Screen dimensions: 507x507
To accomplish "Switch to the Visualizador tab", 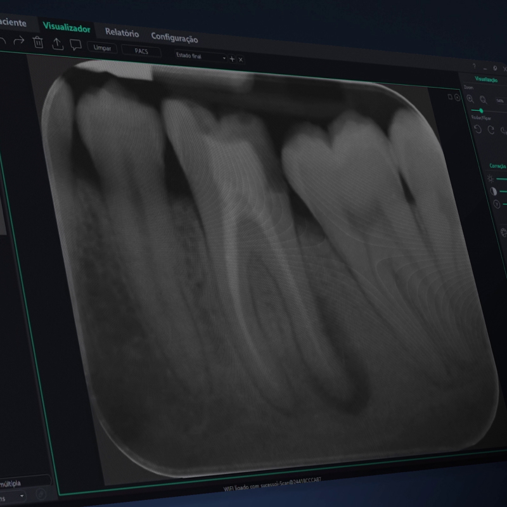I will [x=67, y=27].
